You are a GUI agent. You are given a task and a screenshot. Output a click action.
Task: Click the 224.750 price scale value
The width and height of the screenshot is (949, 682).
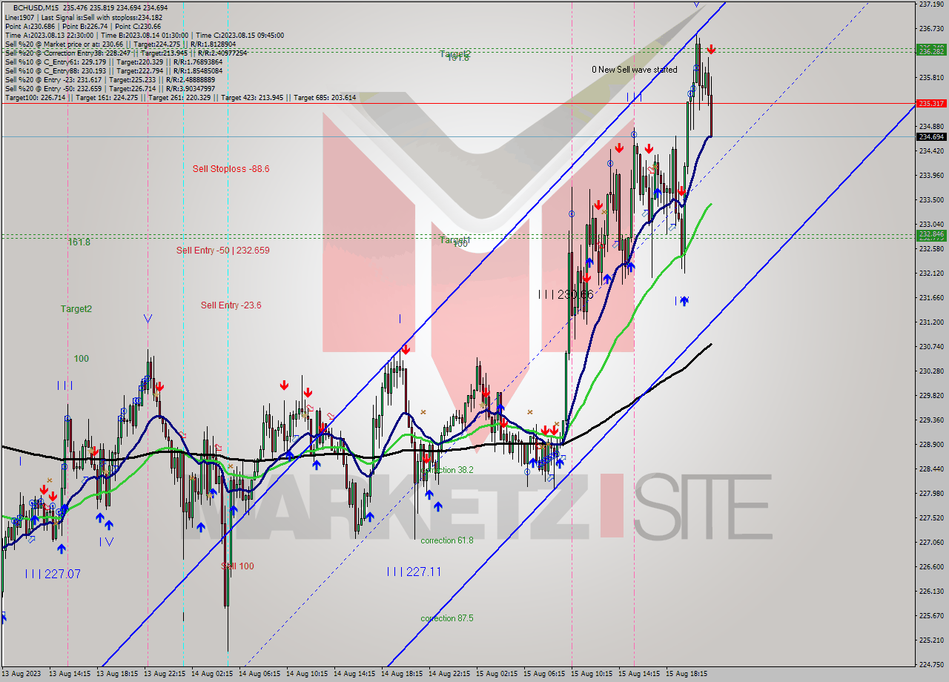[930, 665]
